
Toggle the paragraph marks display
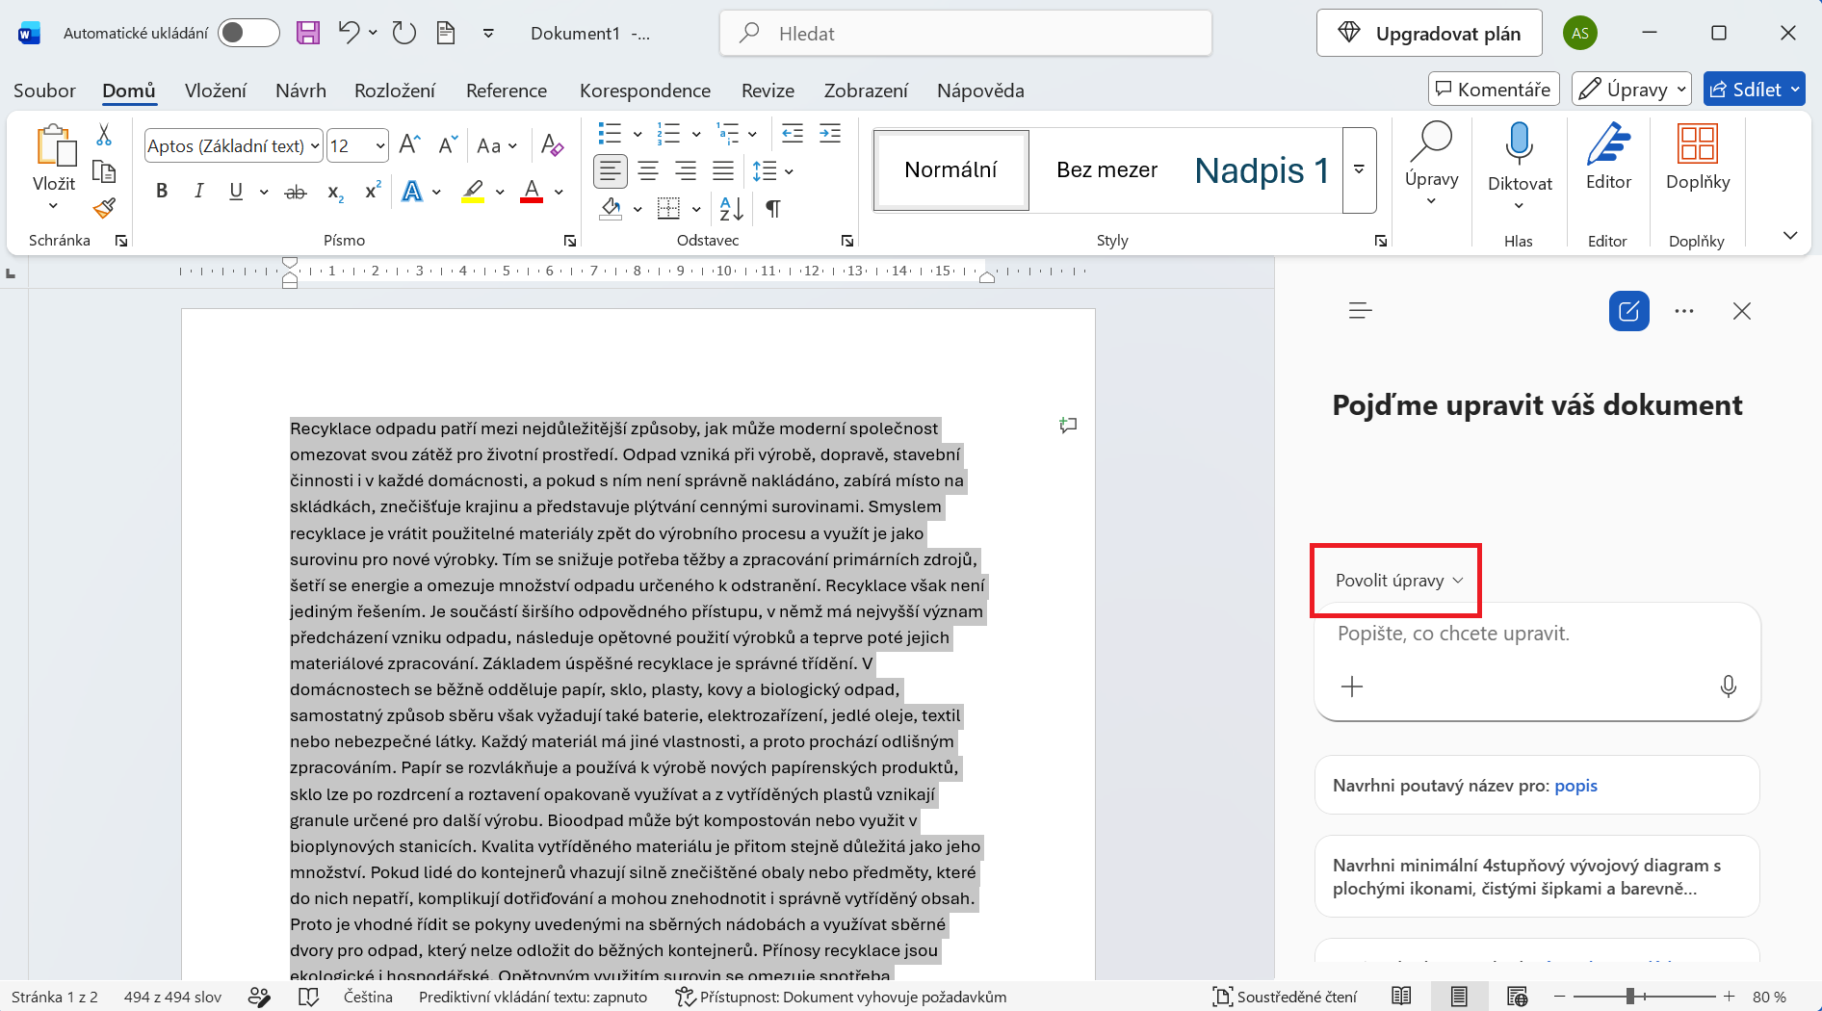tap(772, 208)
